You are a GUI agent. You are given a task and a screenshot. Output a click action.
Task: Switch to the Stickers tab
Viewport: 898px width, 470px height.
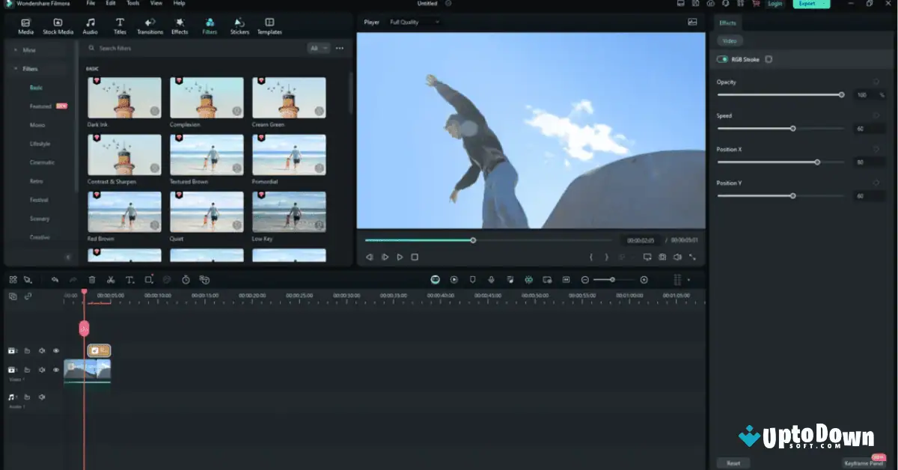click(239, 25)
